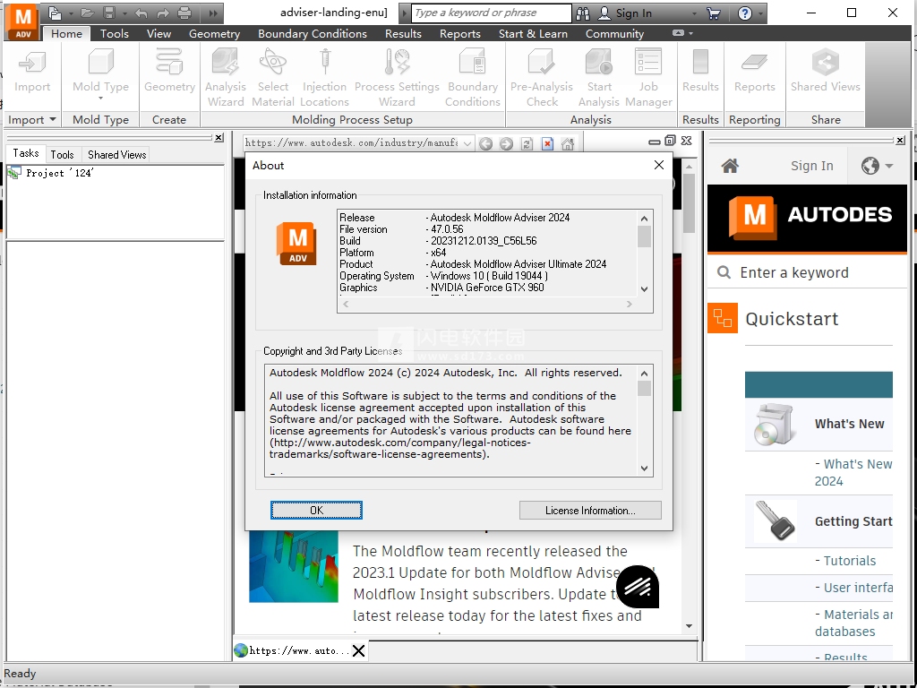Open the What's New 2024 link
Image resolution: width=917 pixels, height=688 pixels.
click(x=853, y=473)
